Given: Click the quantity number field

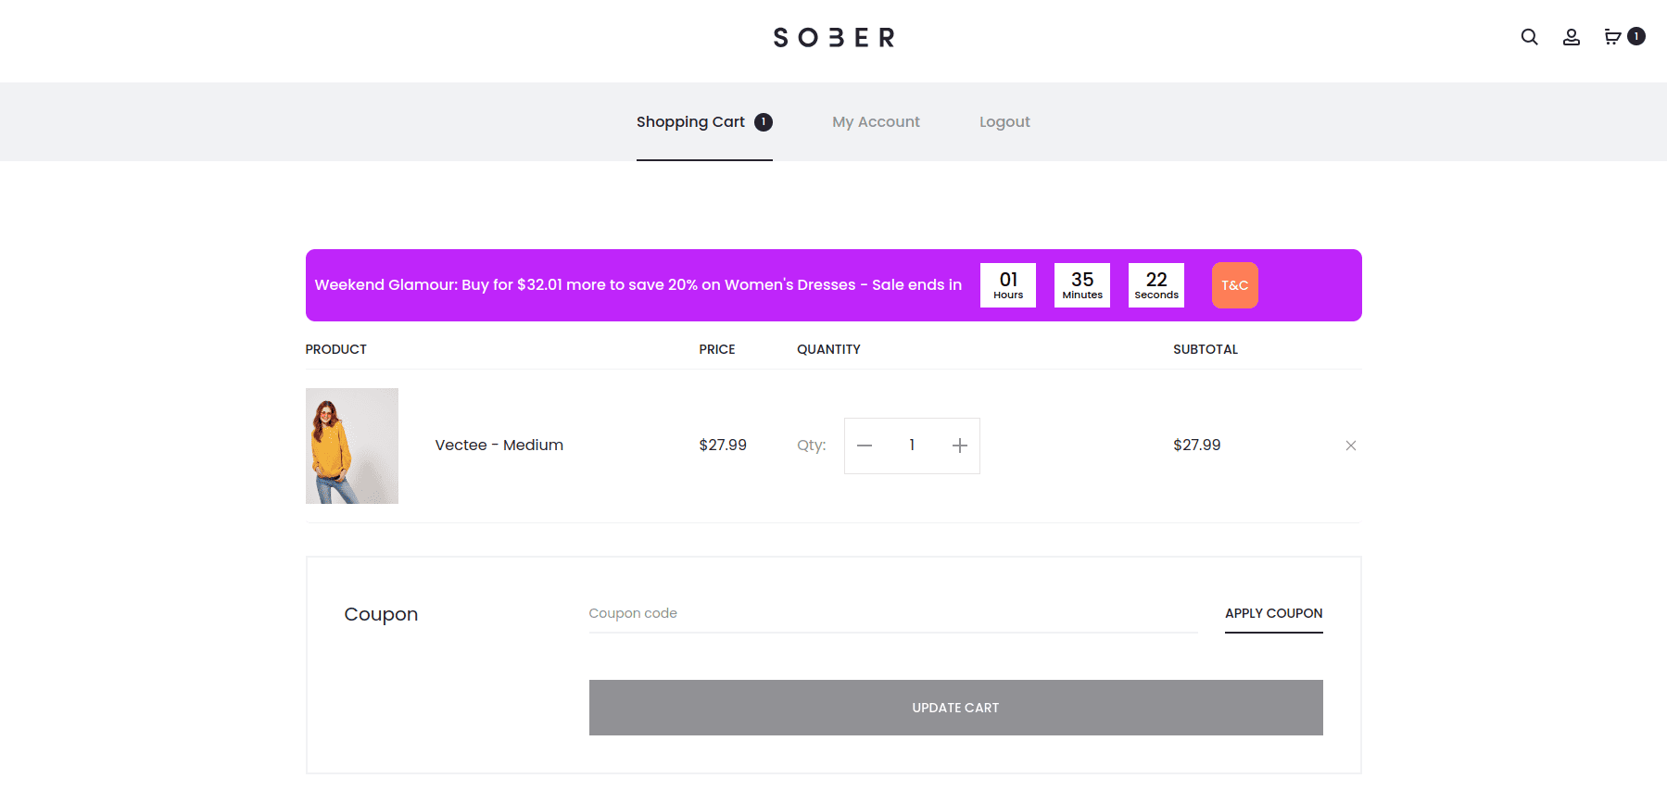Looking at the screenshot, I should (x=912, y=446).
